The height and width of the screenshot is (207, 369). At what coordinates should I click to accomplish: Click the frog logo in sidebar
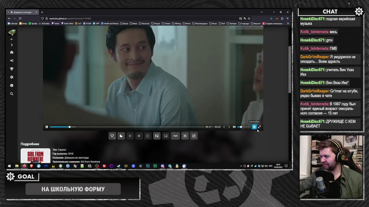[12, 32]
